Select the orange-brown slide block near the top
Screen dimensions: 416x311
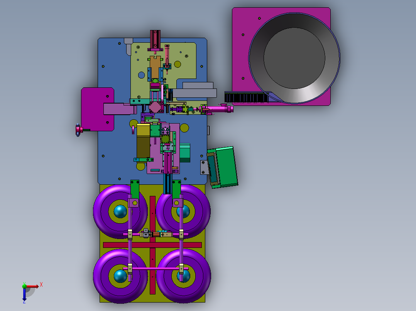(x=155, y=67)
